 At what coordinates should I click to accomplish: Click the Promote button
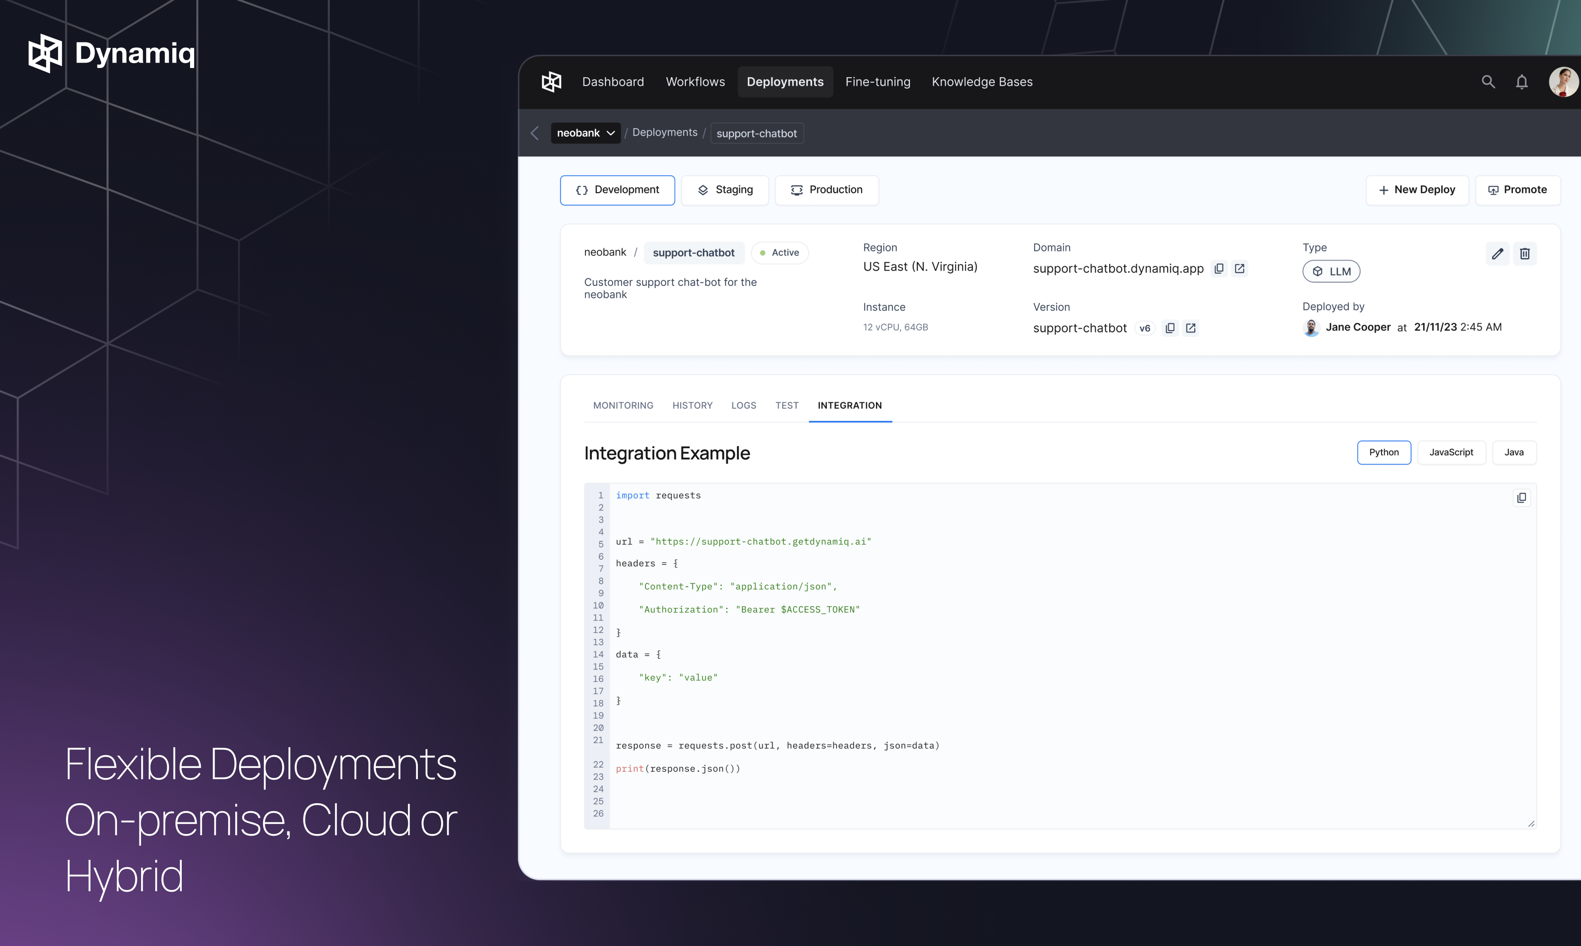click(x=1517, y=190)
